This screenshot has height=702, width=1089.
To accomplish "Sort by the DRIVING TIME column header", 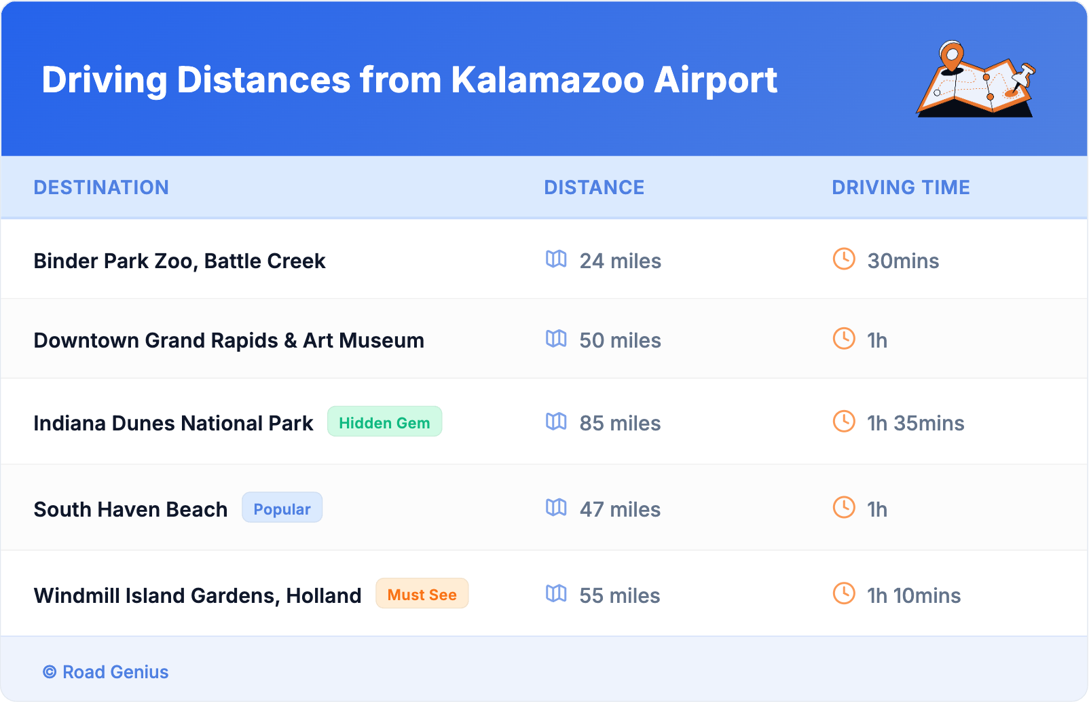I will pos(901,187).
